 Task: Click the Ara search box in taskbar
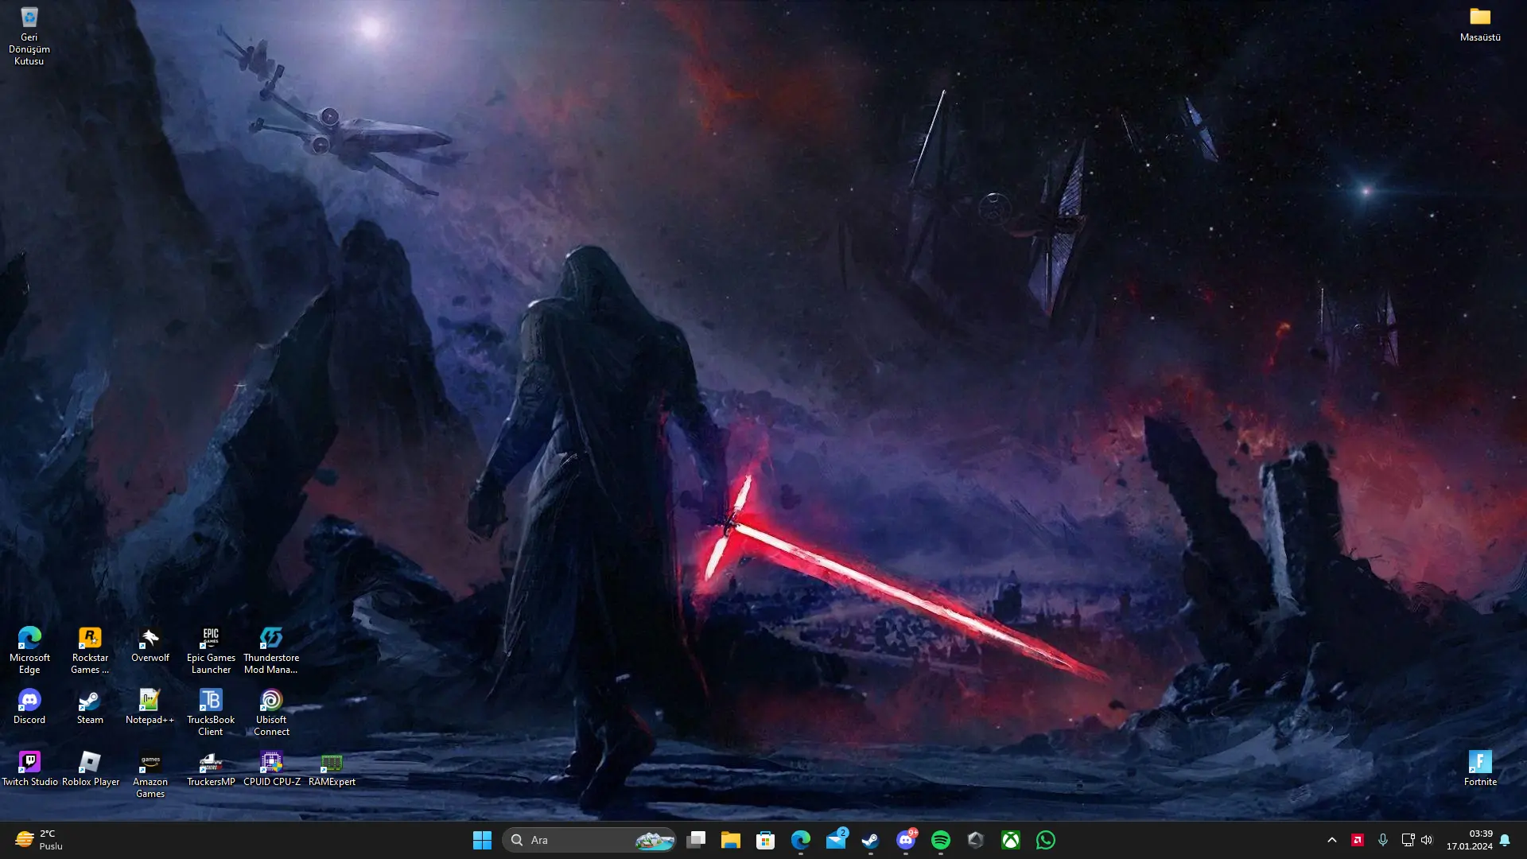pyautogui.click(x=589, y=840)
